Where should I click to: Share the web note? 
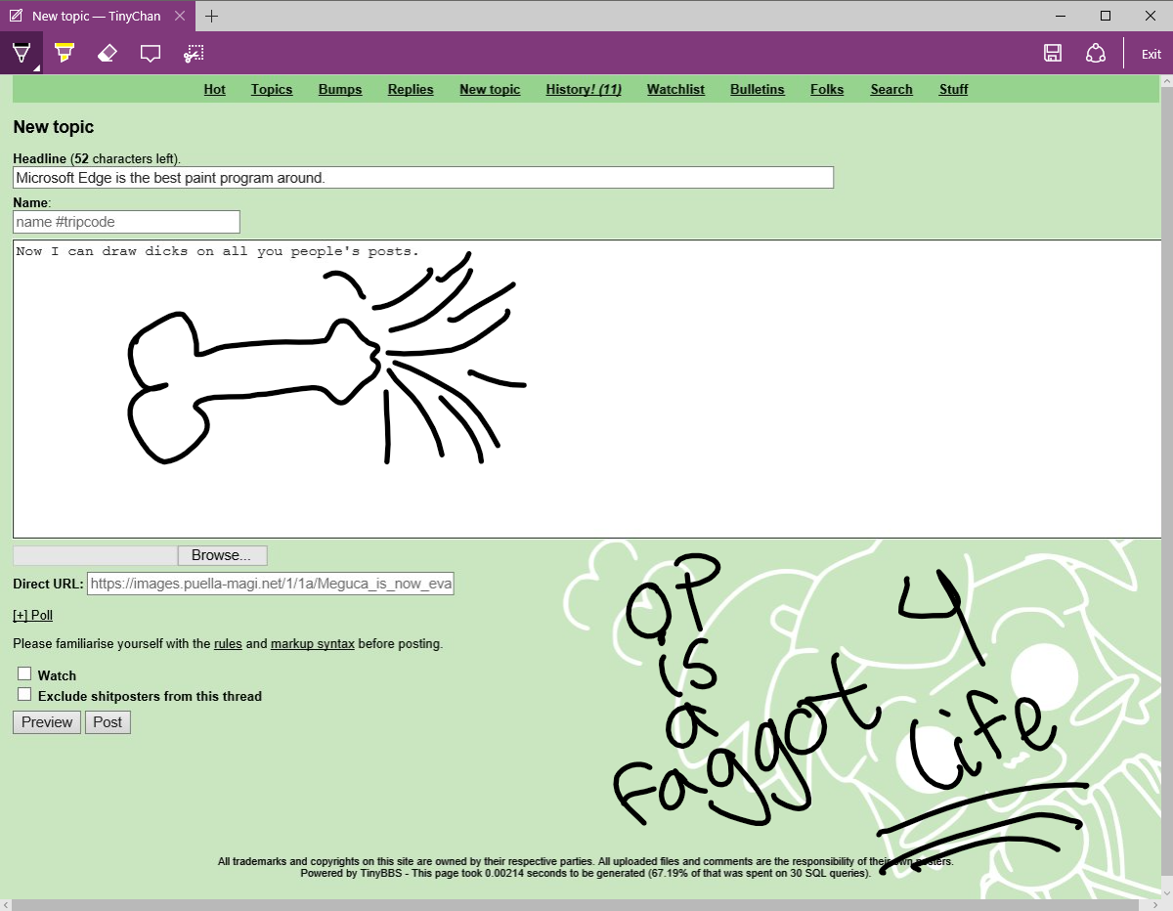(1096, 53)
